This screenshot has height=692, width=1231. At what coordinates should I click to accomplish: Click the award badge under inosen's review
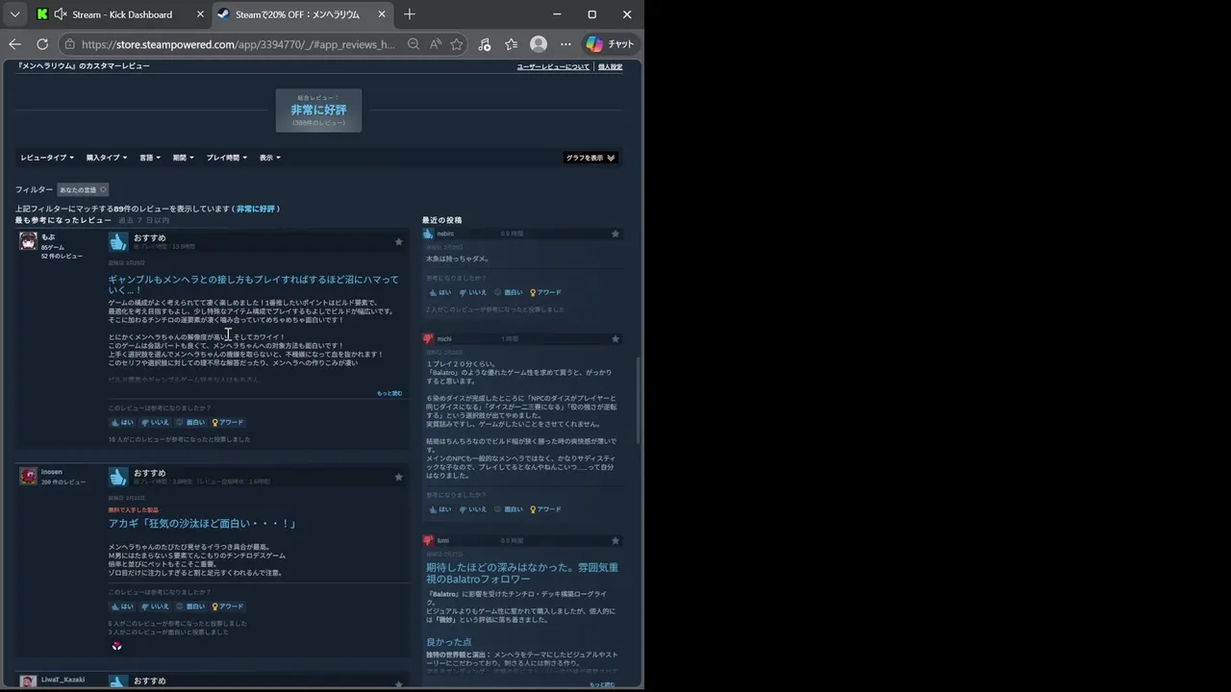116,646
